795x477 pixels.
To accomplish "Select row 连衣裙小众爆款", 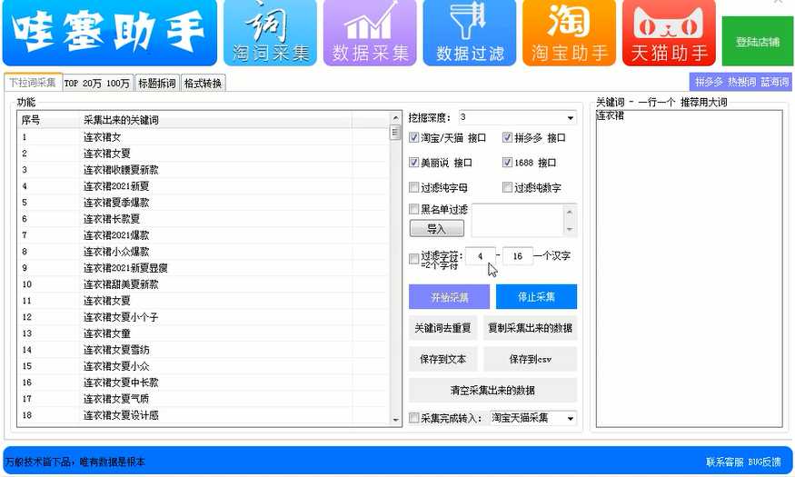I will point(203,252).
